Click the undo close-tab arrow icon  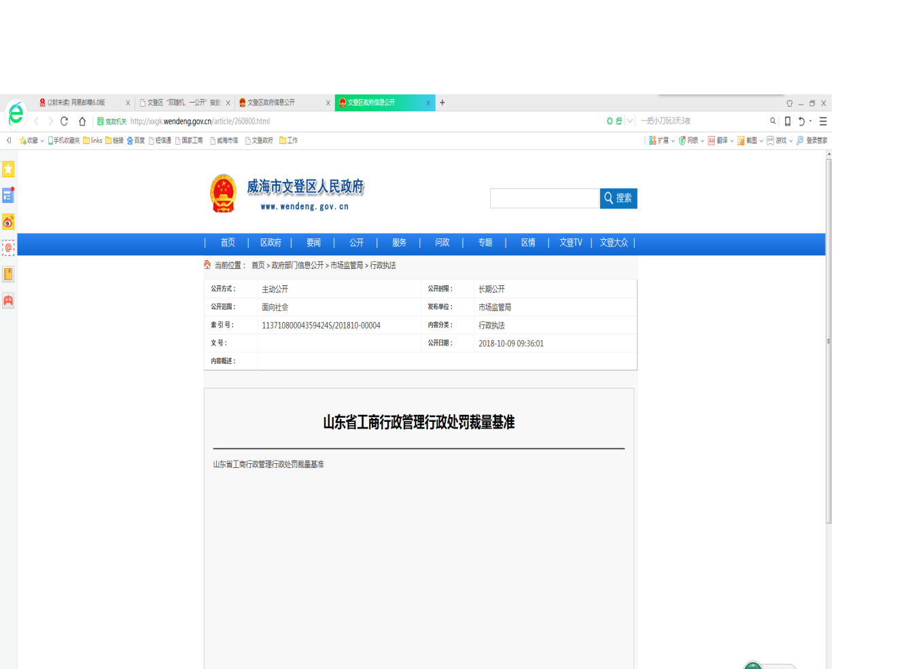pos(801,122)
